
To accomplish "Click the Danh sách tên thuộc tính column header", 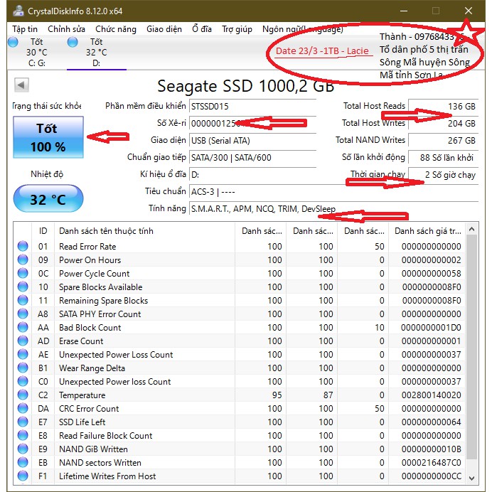I will point(144,231).
